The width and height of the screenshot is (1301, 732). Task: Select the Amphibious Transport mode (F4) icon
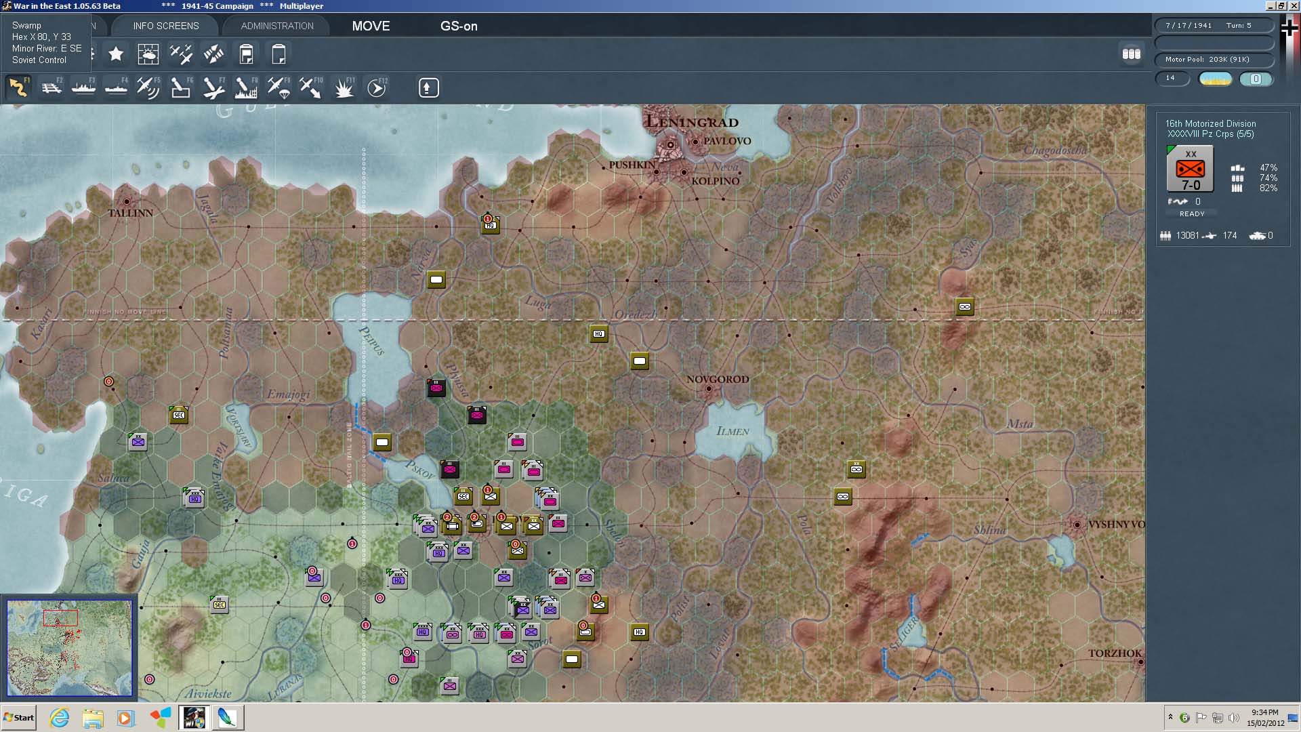116,87
